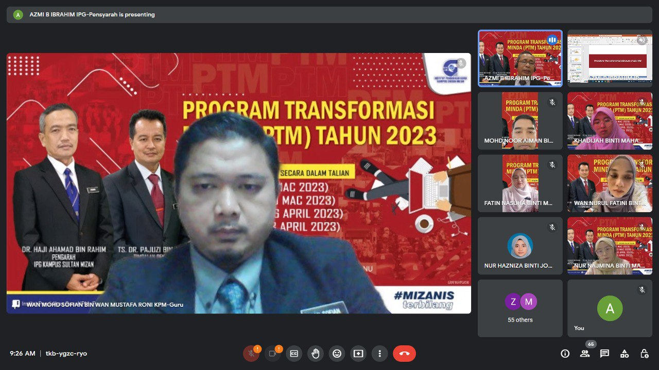Click the meeting code tkb-ygzc-ryo
The height and width of the screenshot is (370, 659).
(x=66, y=354)
